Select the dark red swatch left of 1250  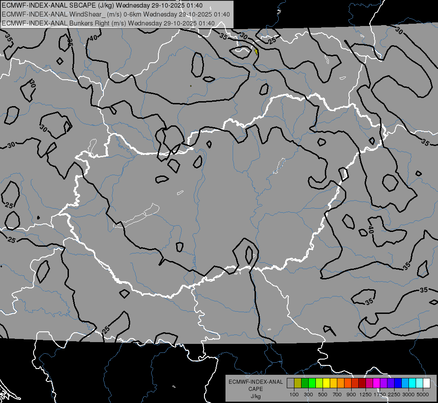[x=362, y=383]
